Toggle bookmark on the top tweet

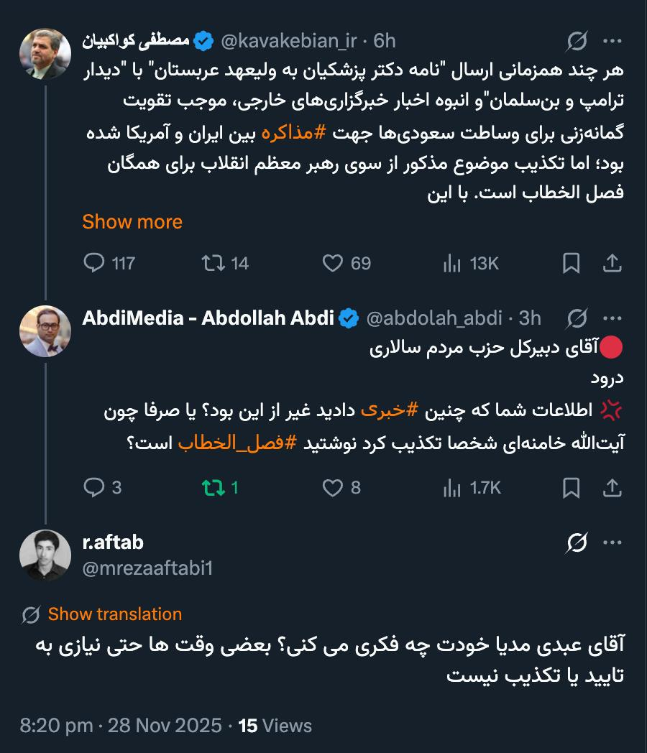pyautogui.click(x=572, y=264)
